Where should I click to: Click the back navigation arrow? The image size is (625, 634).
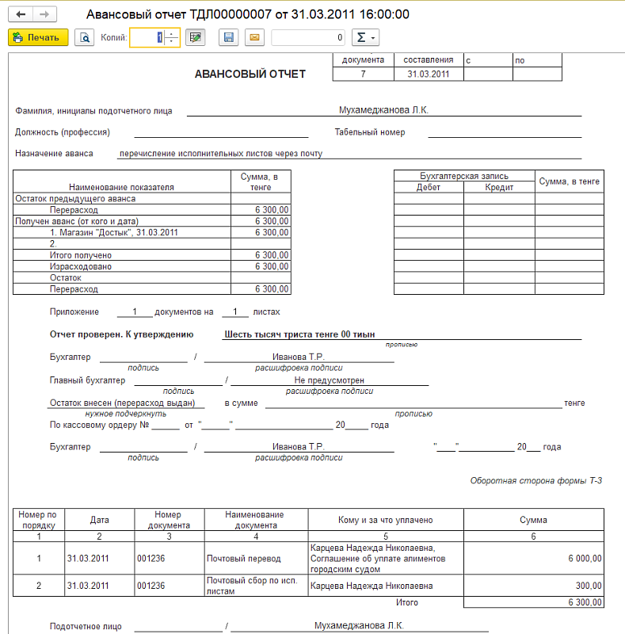coord(21,15)
